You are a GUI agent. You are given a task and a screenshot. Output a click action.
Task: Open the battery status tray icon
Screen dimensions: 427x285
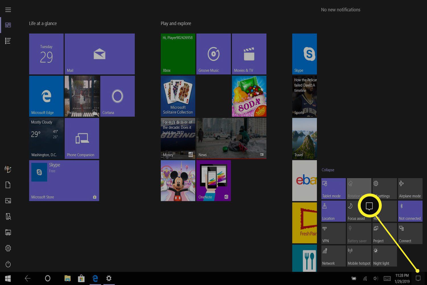pyautogui.click(x=354, y=278)
